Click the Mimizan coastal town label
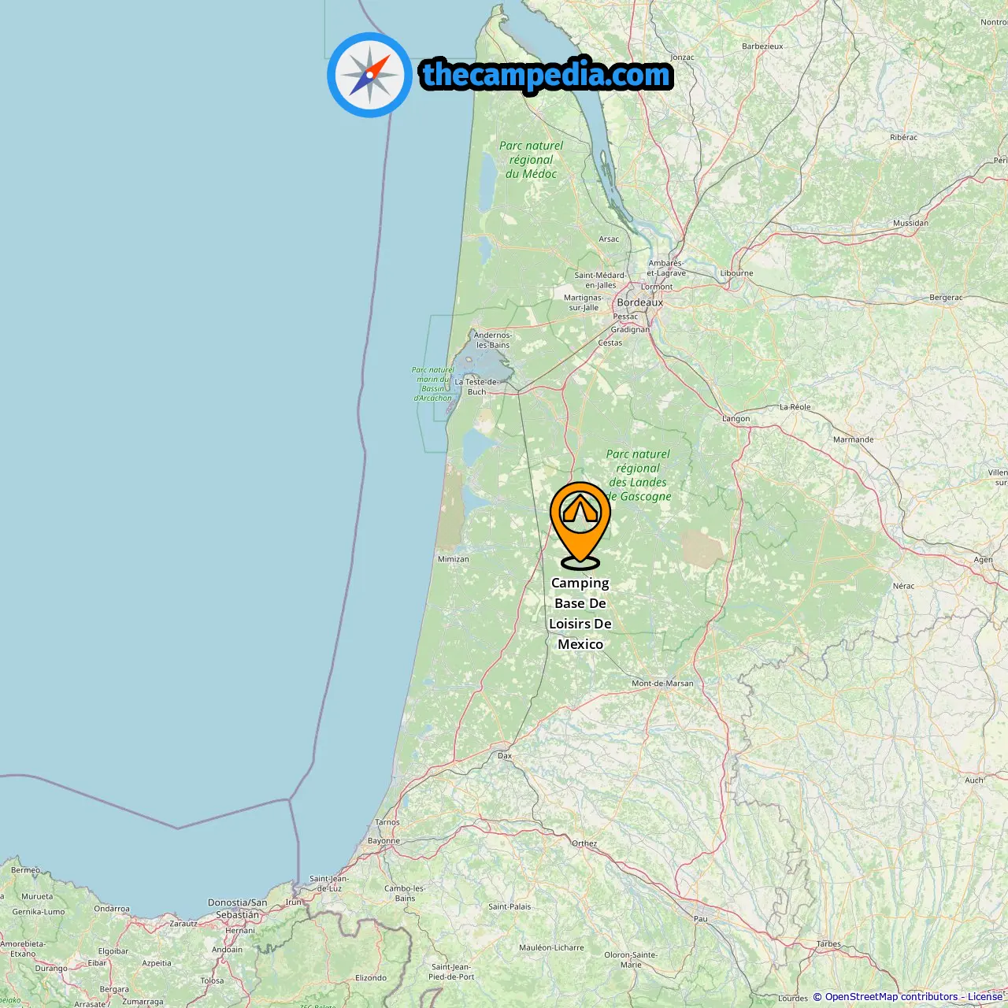 453,559
